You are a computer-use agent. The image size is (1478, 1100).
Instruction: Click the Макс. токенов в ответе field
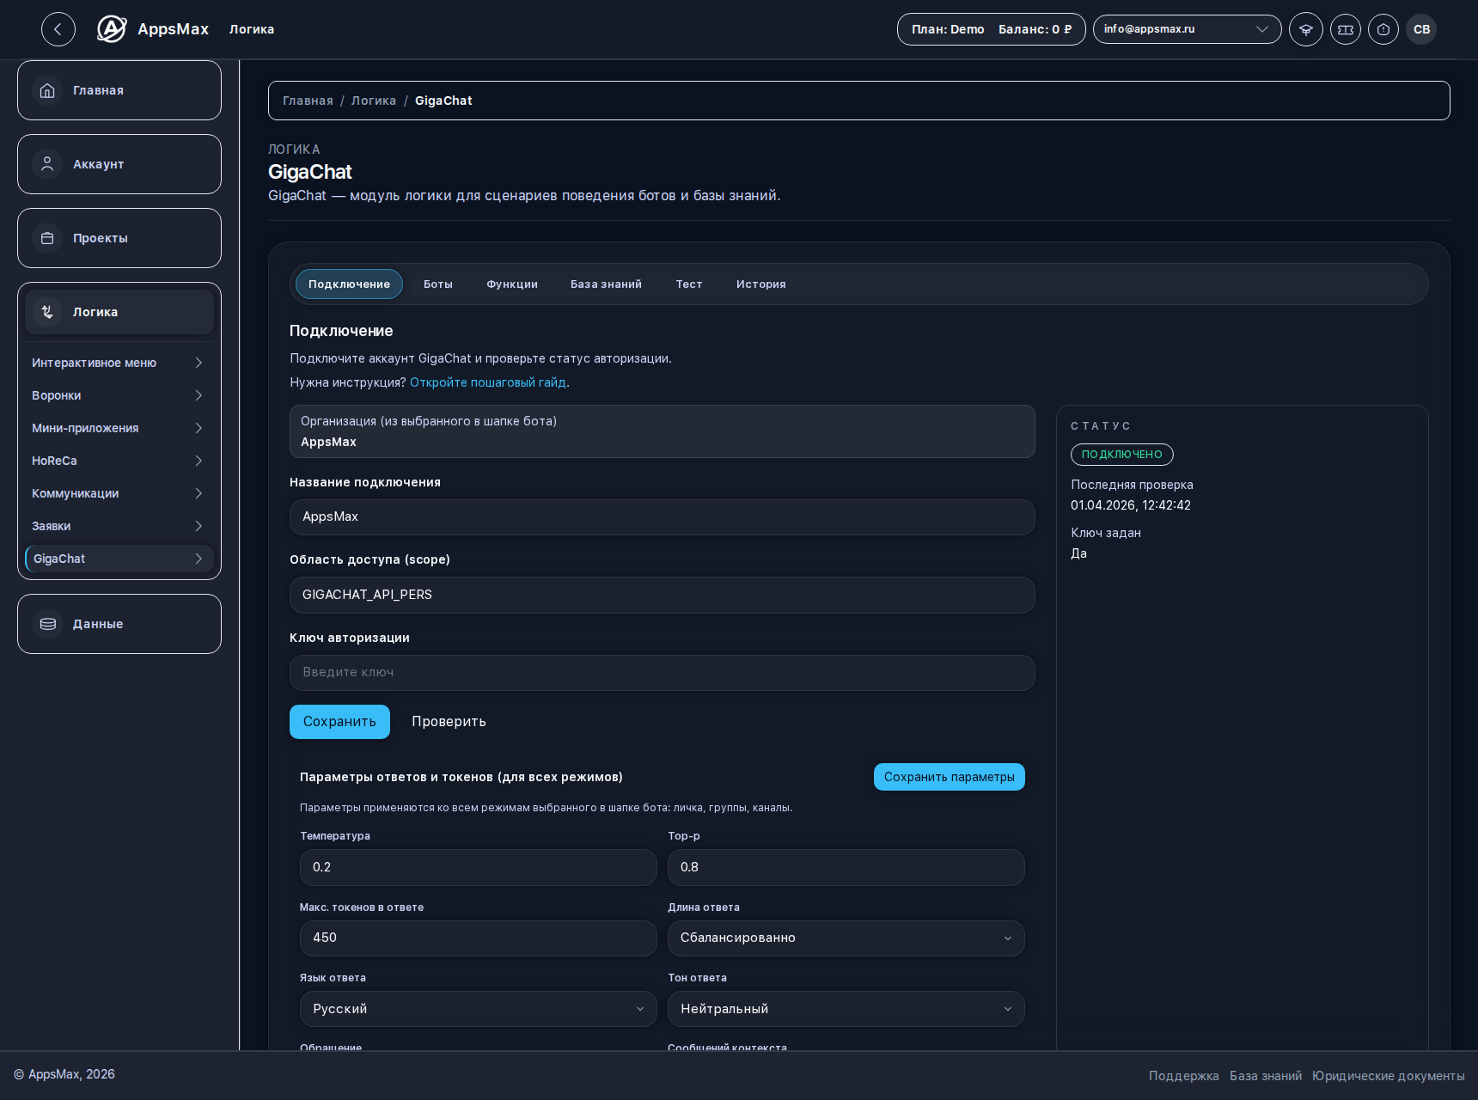(x=478, y=938)
